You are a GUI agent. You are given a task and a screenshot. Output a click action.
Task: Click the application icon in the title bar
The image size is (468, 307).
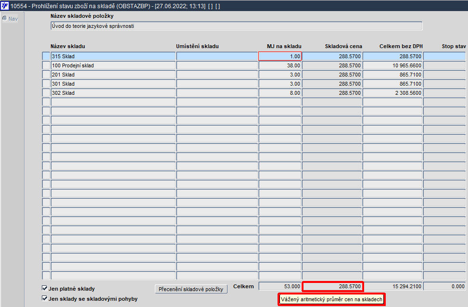pyautogui.click(x=5, y=6)
